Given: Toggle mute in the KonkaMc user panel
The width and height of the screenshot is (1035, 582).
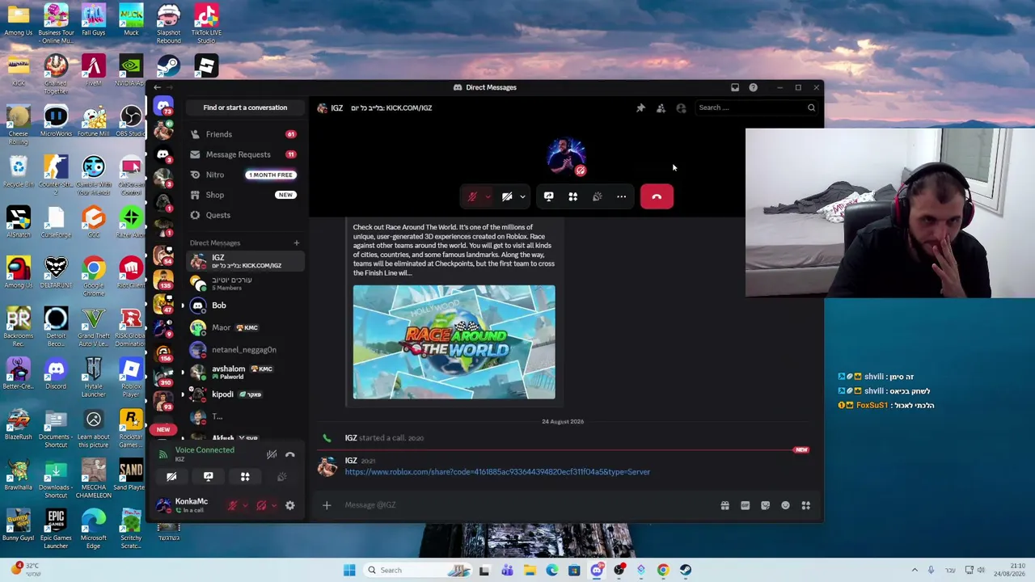Looking at the screenshot, I should [x=232, y=506].
